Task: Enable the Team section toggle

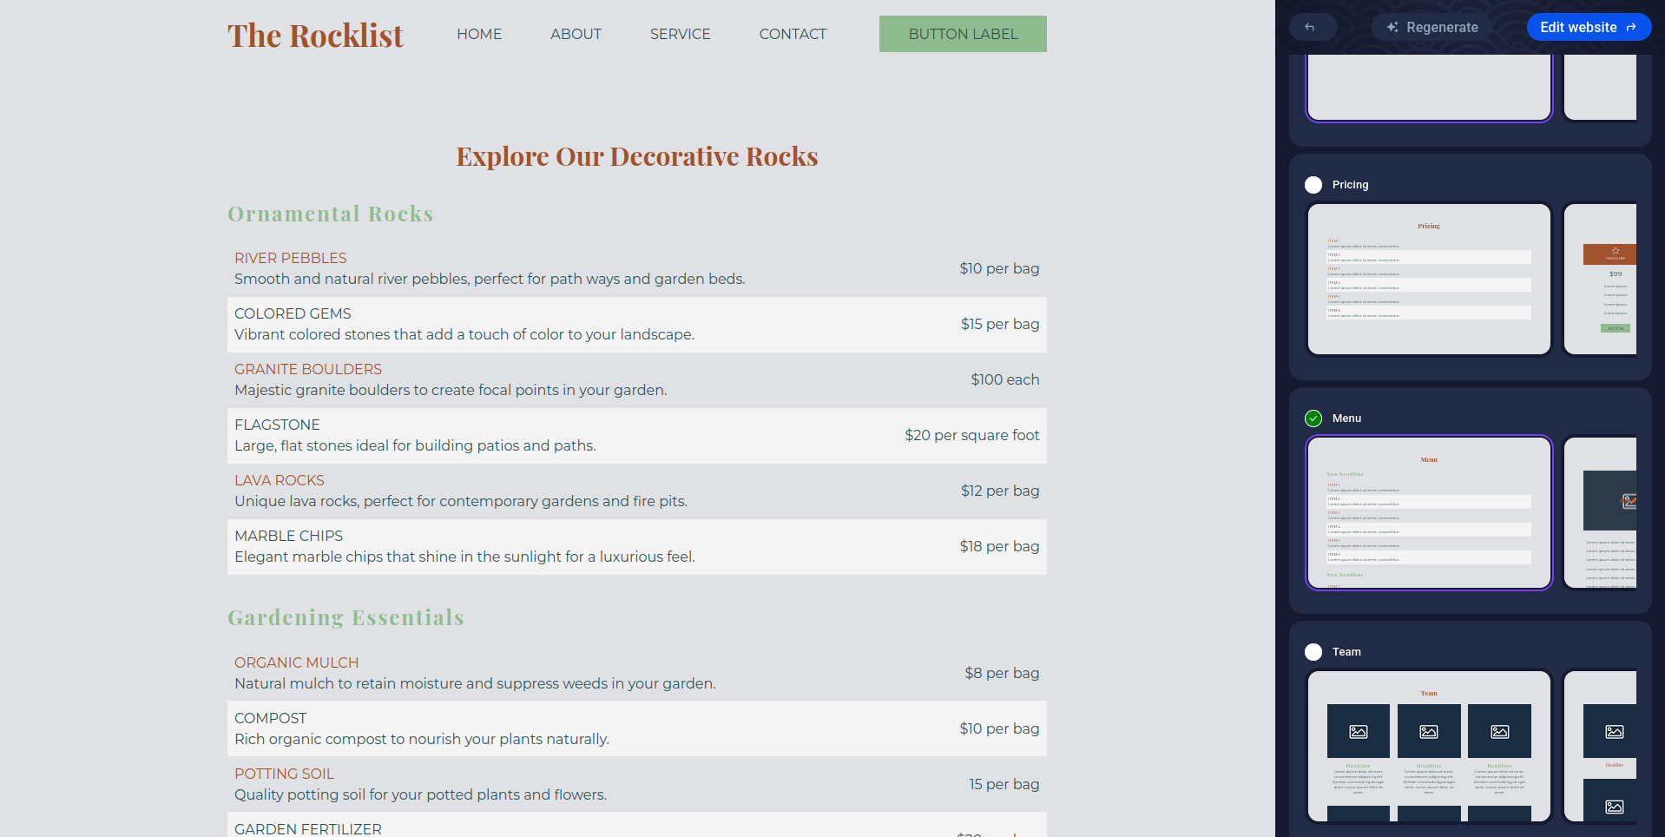Action: pos(1313,652)
